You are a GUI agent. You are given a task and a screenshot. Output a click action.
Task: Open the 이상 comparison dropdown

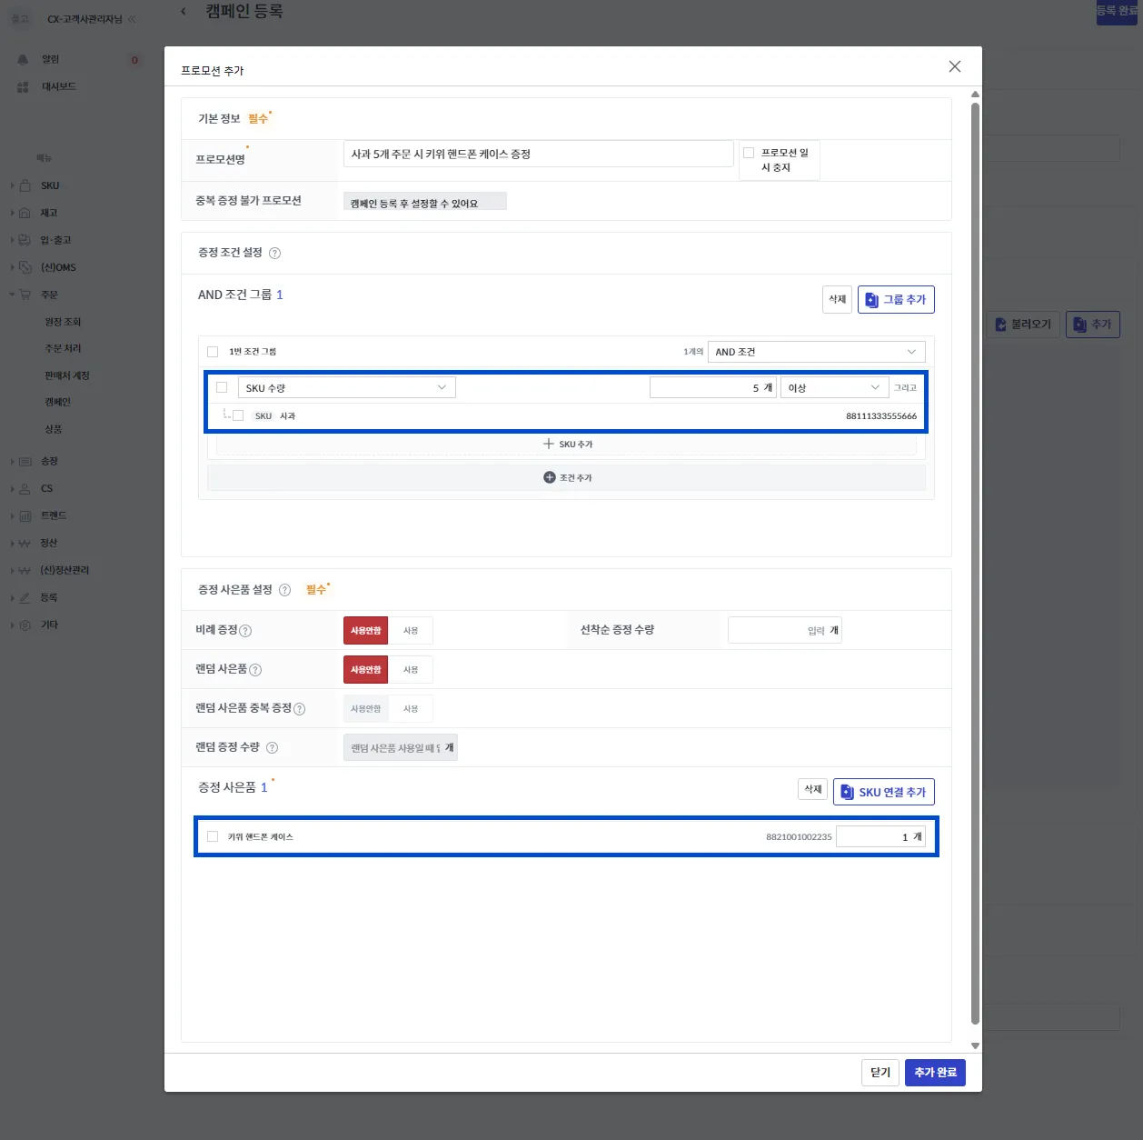tap(834, 388)
